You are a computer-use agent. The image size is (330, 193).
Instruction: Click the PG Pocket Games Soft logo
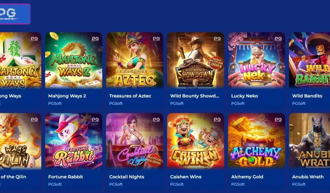(14, 14)
